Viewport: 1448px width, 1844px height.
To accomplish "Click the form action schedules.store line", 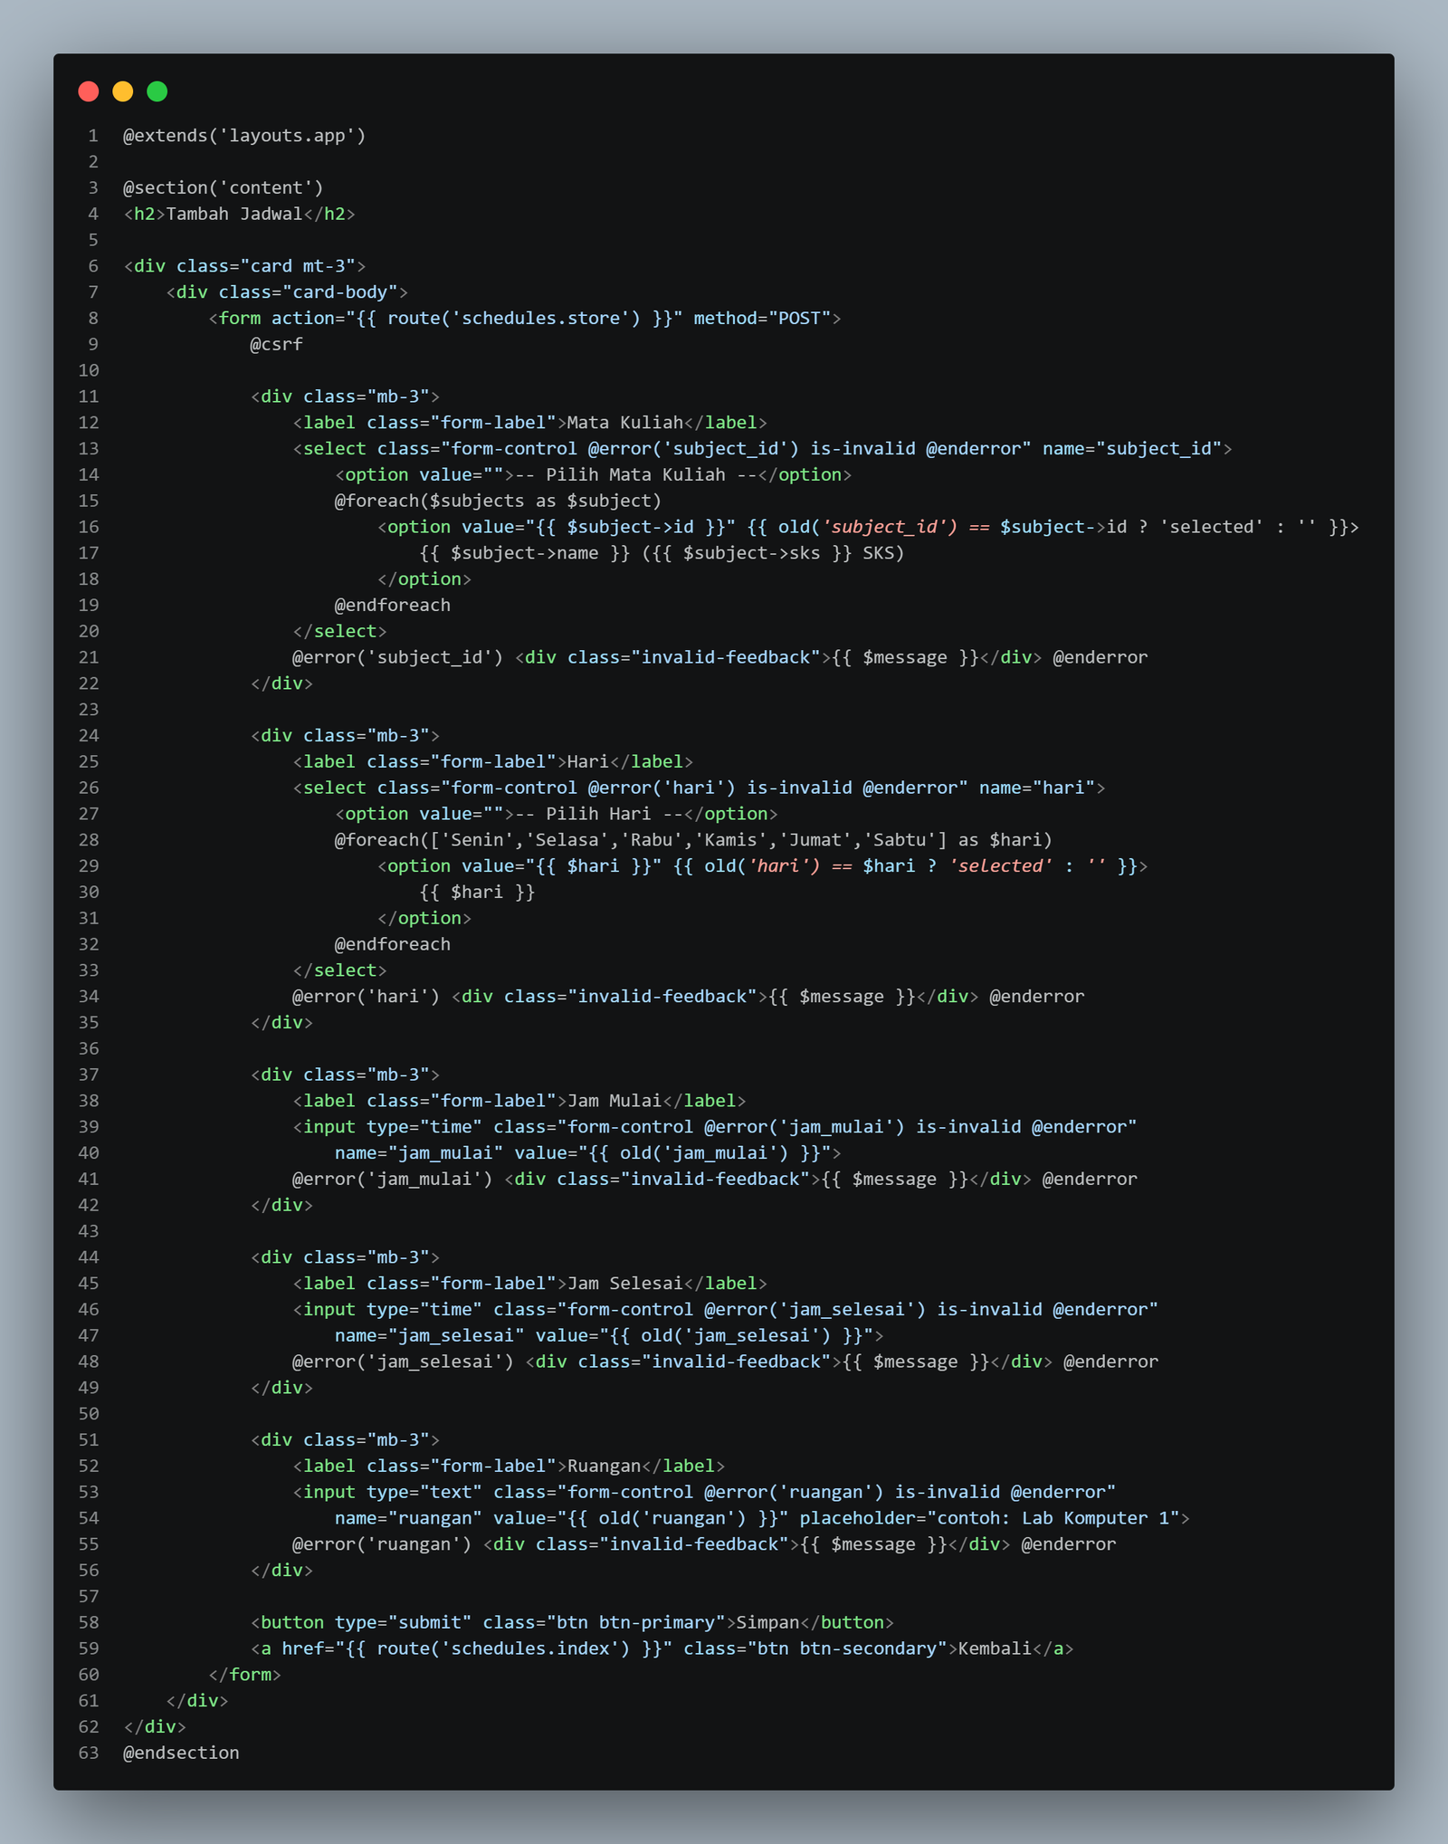I will click(525, 319).
